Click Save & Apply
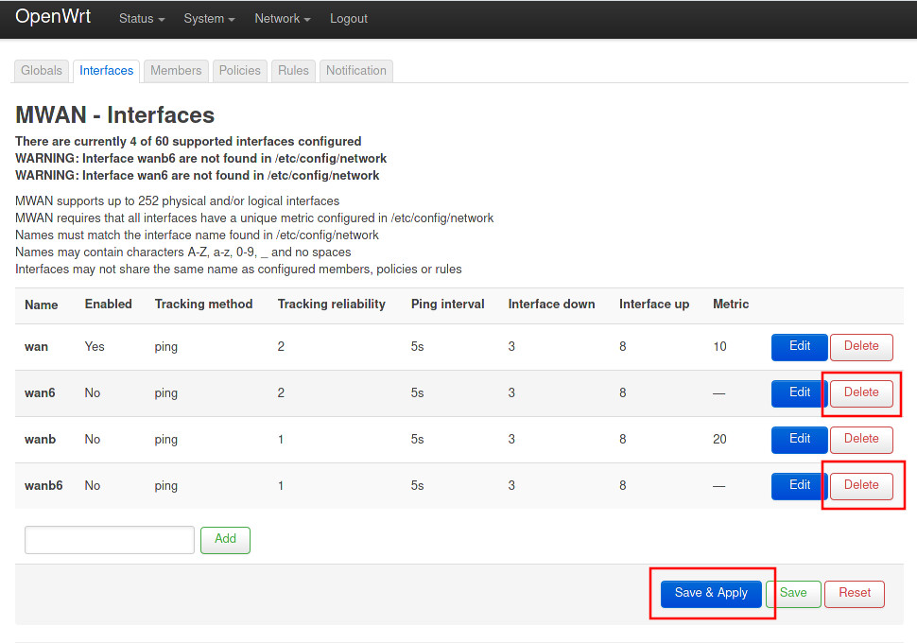 pyautogui.click(x=711, y=594)
